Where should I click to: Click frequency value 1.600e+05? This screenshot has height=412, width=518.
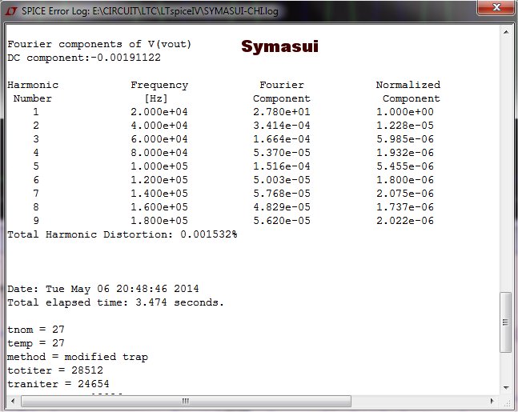click(x=159, y=207)
